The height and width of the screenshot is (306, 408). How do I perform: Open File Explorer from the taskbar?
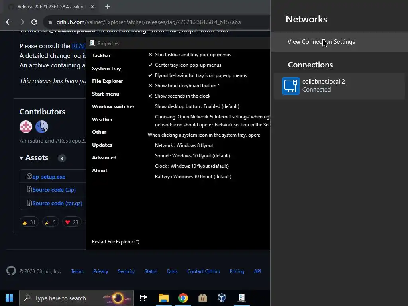164,298
